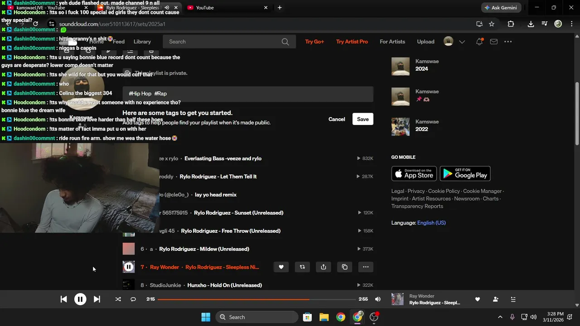Mute the tab via speaker icon

(167, 8)
